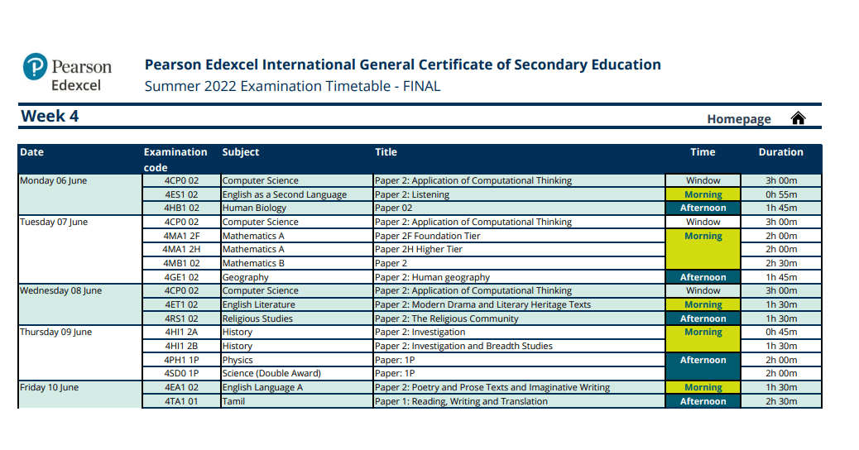Screen dimensions: 859x450
Task: Click the Week 4 heading
Action: (50, 117)
